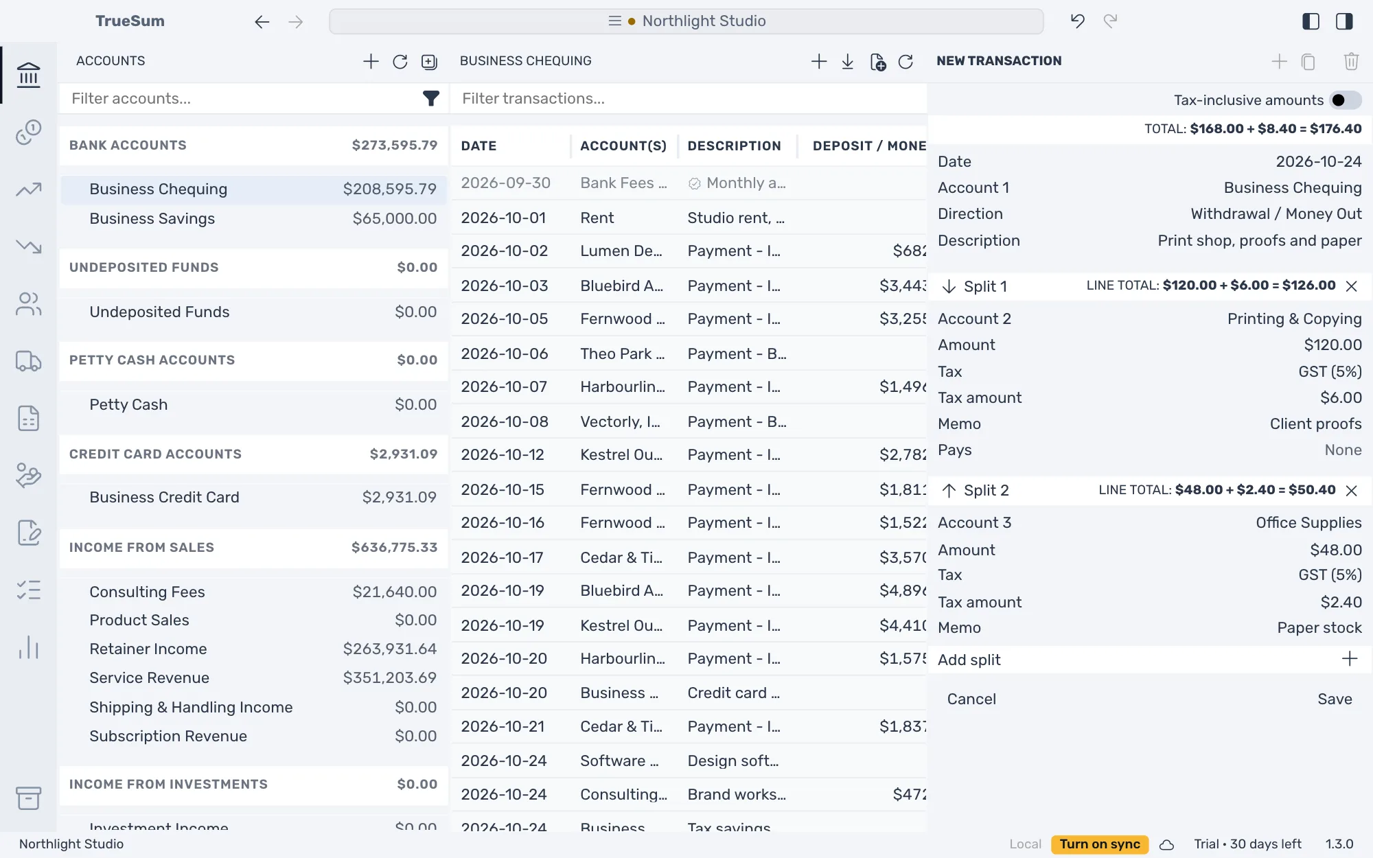Click Turn on sync button
Screen dimensions: 1373x858
pyautogui.click(x=1100, y=844)
